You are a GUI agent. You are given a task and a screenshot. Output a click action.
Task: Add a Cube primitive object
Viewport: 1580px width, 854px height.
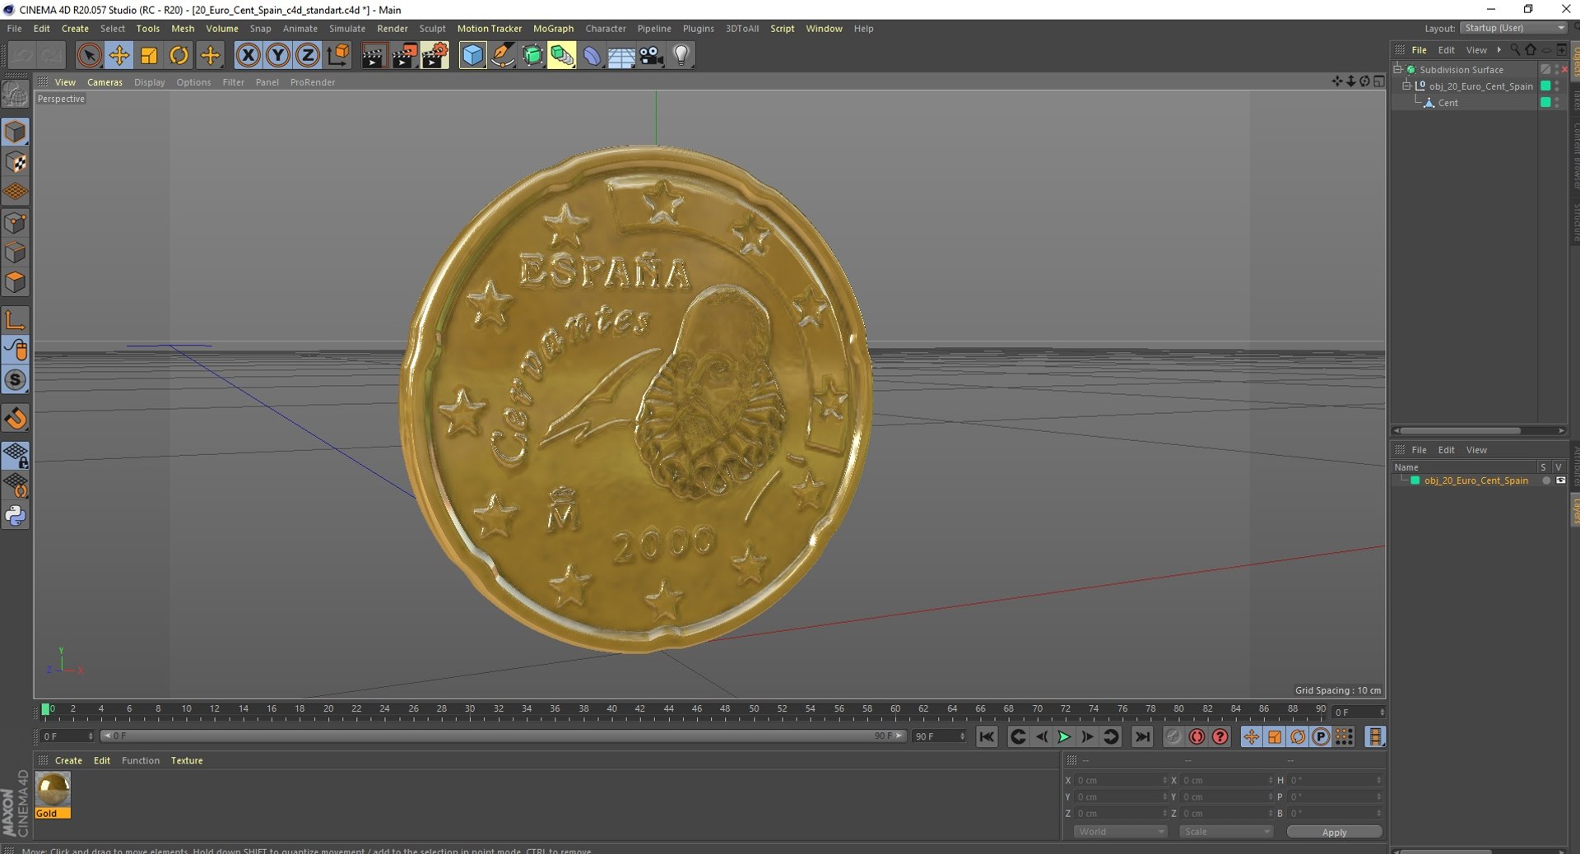click(472, 55)
